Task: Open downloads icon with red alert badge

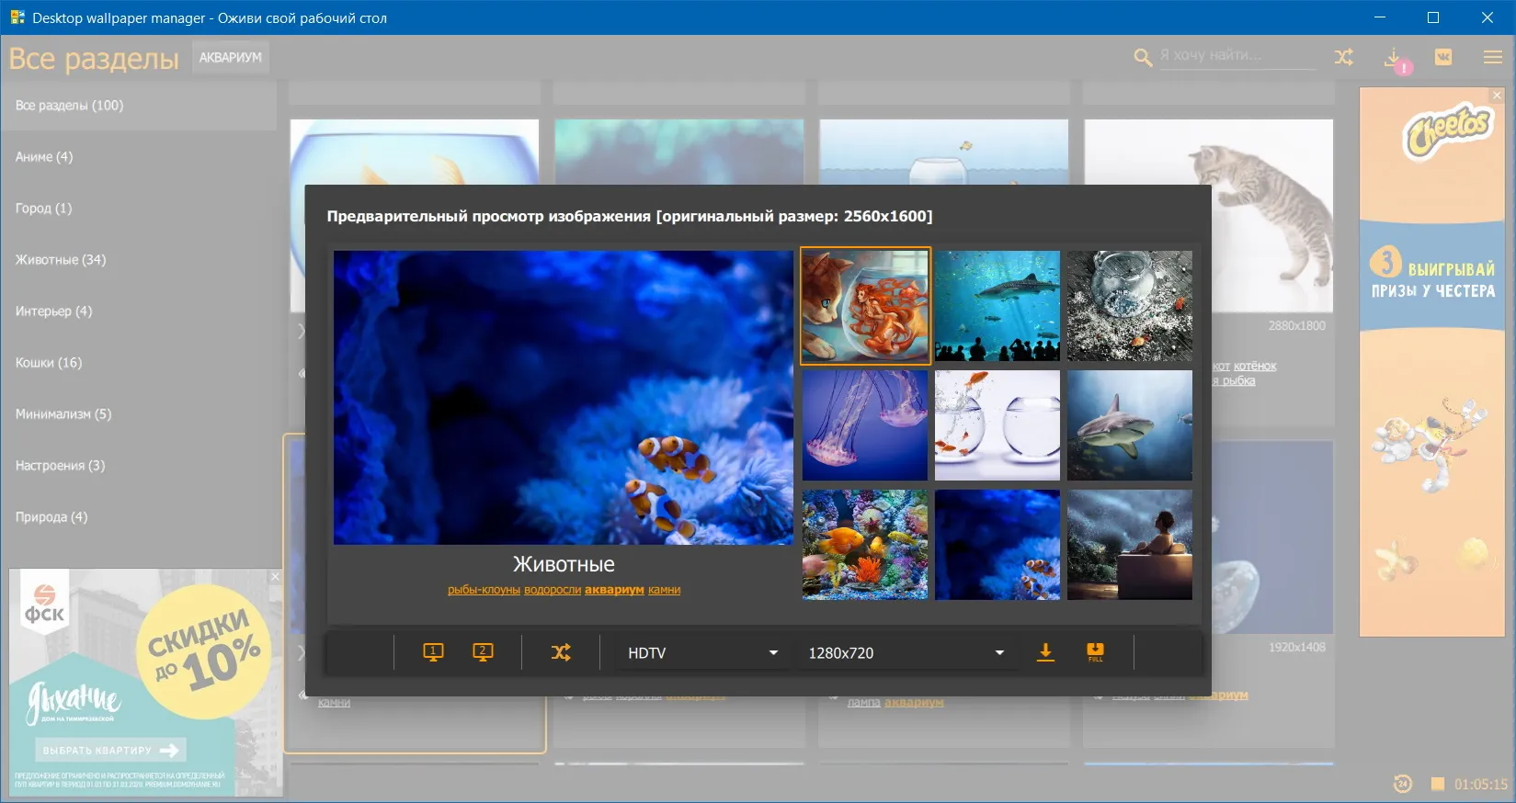Action: (x=1395, y=59)
